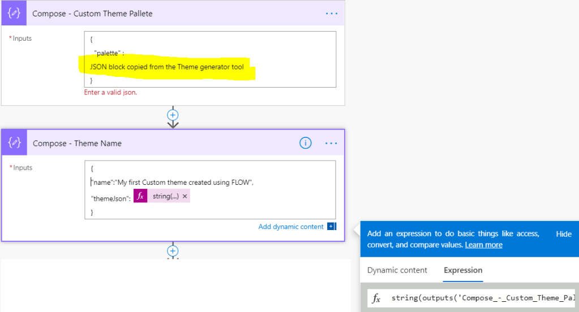Hide the expression helper panel

click(563, 234)
